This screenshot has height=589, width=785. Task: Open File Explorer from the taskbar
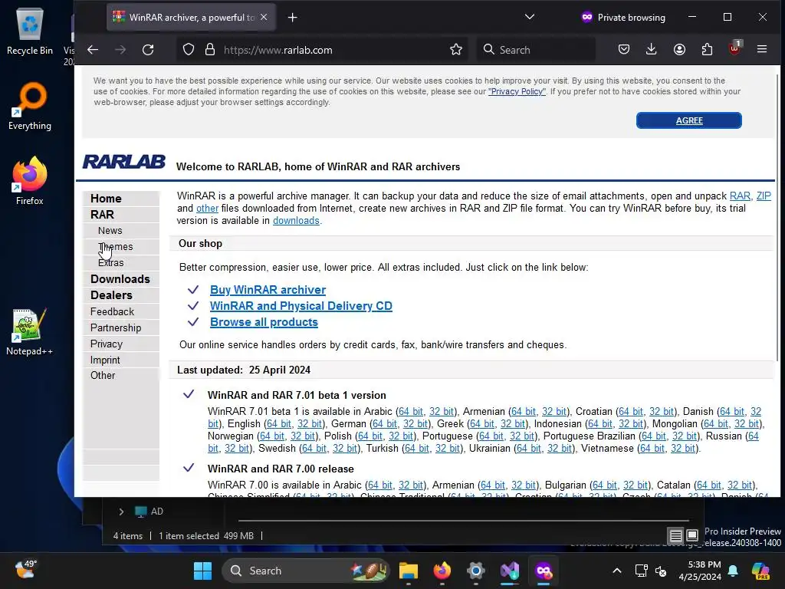click(408, 571)
